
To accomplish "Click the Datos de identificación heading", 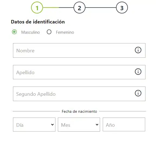I will tap(38, 22).
